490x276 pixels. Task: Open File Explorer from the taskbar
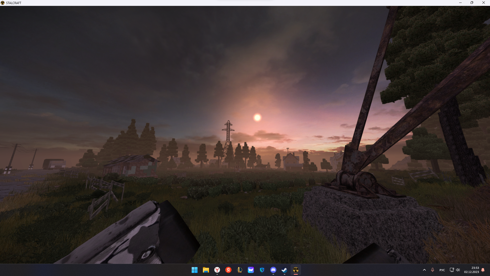pos(206,270)
